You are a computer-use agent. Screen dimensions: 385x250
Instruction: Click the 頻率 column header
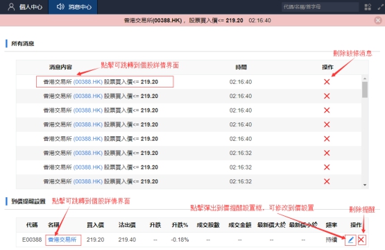(x=331, y=225)
